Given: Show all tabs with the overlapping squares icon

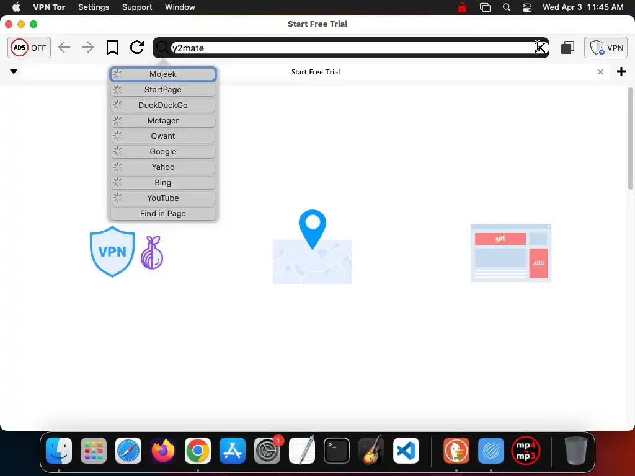Looking at the screenshot, I should pyautogui.click(x=567, y=47).
